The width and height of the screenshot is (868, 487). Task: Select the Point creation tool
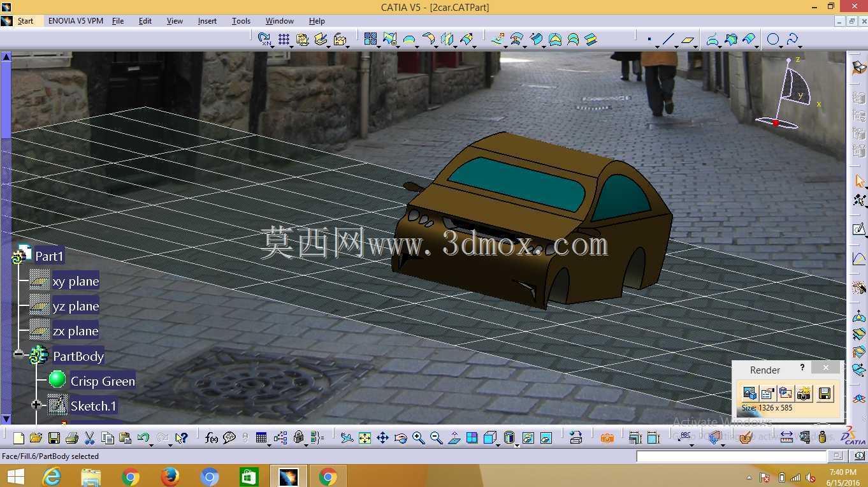point(649,40)
